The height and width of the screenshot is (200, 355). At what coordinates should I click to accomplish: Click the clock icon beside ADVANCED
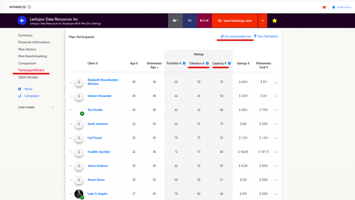29,7
